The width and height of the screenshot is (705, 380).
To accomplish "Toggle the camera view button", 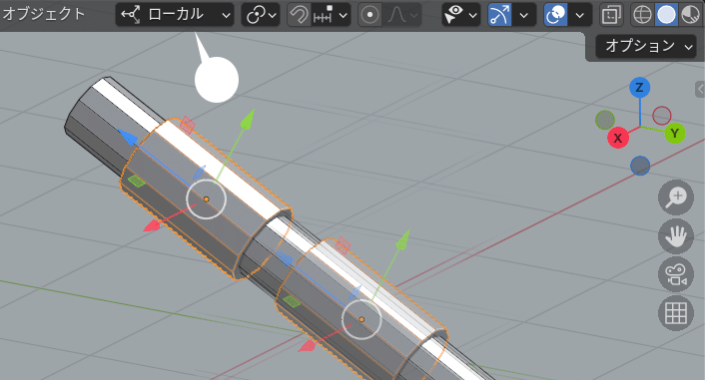I will click(x=676, y=275).
